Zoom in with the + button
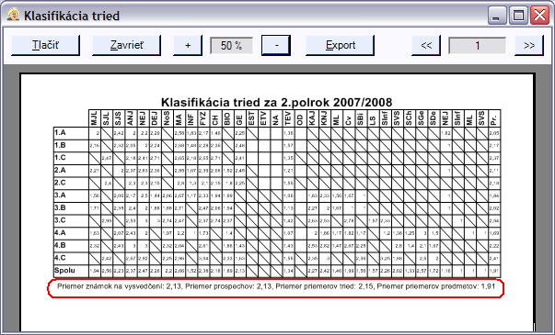The height and width of the screenshot is (335, 555). click(x=188, y=45)
